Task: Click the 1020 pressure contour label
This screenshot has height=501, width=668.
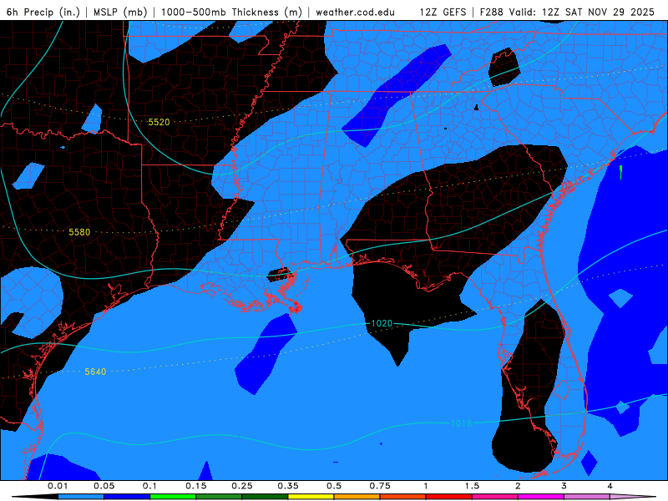Action: pyautogui.click(x=382, y=323)
